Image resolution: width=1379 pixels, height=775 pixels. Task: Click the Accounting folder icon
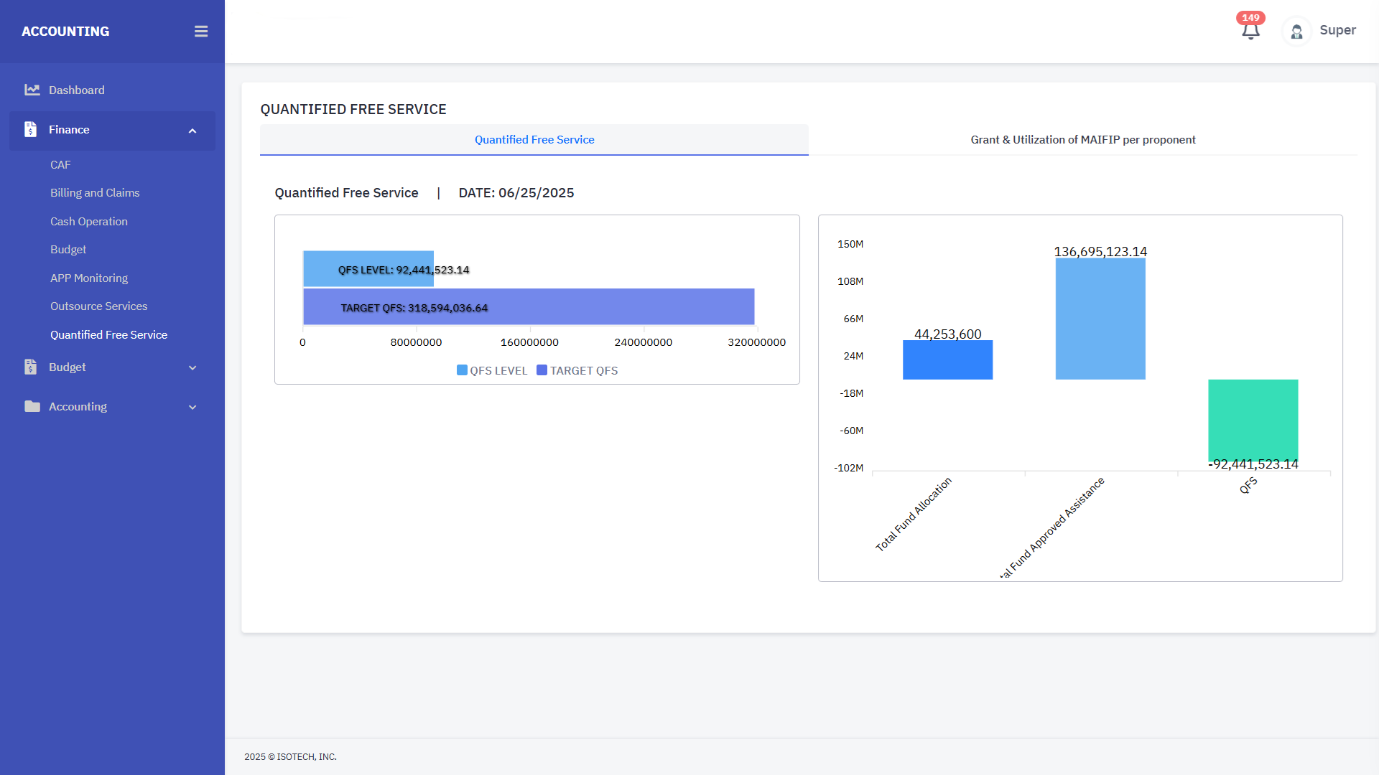[32, 406]
